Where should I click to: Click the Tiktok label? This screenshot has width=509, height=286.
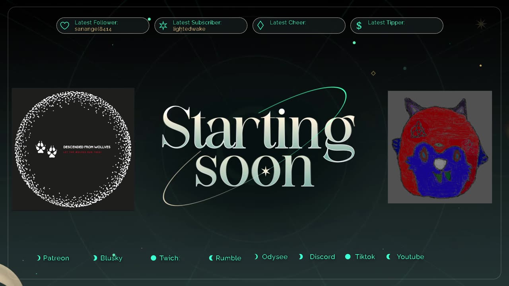(365, 257)
